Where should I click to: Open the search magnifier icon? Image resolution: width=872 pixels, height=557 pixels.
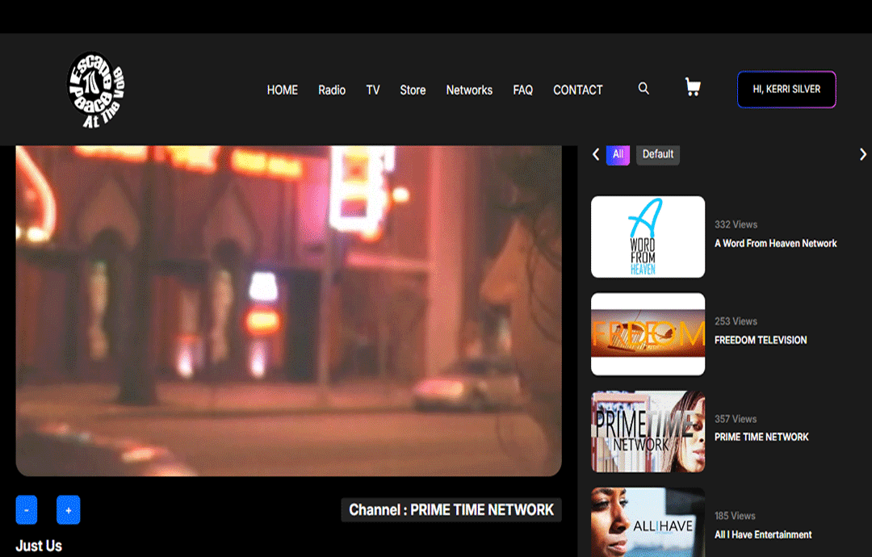(x=644, y=88)
